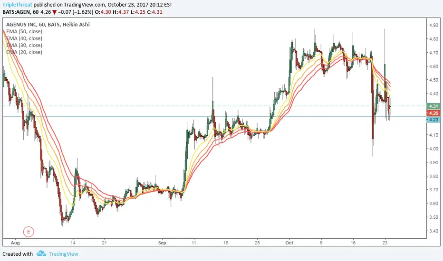Open the TradingView link at the bottom
This screenshot has width=443, height=261.
63,254
